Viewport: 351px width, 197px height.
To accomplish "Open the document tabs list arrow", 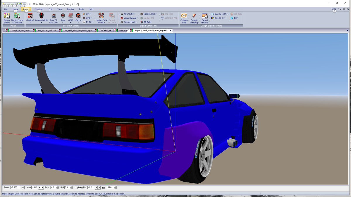I will coord(347,30).
